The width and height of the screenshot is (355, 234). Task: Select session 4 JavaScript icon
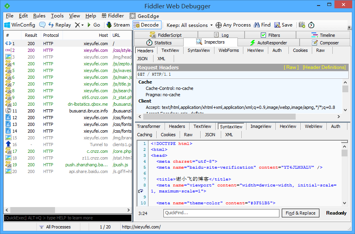tap(8, 64)
